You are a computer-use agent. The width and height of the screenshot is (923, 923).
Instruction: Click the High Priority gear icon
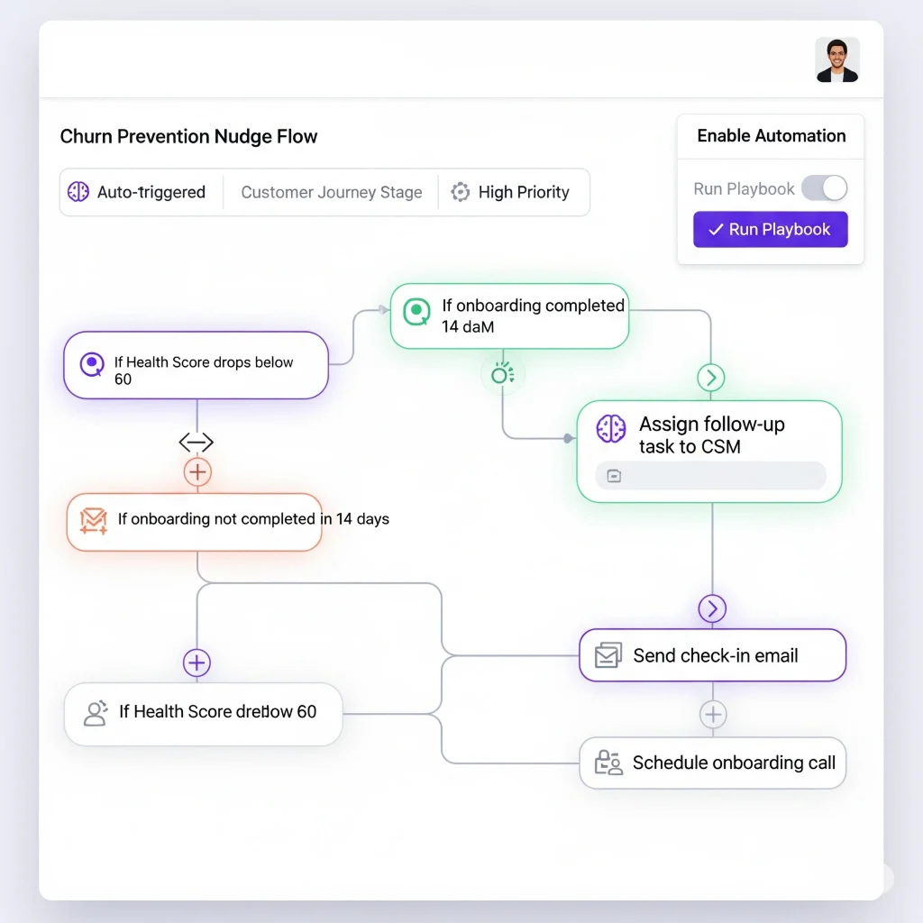[x=461, y=192]
